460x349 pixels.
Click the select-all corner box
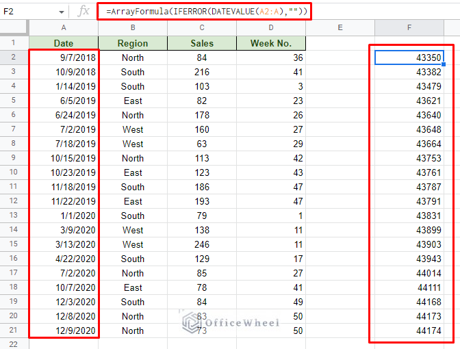pos(14,27)
